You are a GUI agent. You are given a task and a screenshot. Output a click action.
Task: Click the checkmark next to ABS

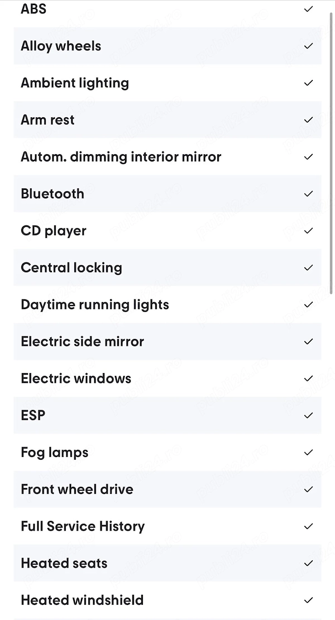tap(309, 9)
